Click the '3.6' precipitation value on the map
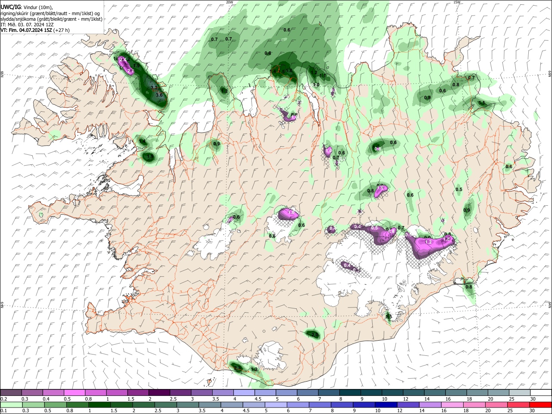 [x=159, y=95]
